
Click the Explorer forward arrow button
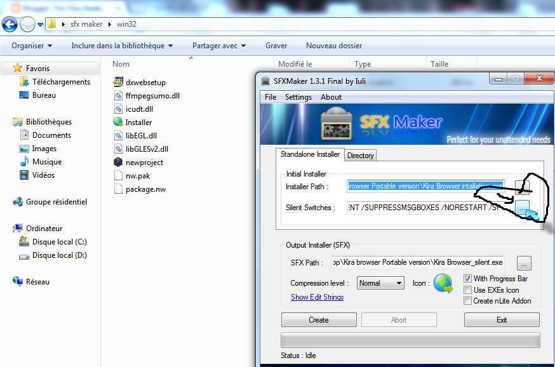(27, 24)
